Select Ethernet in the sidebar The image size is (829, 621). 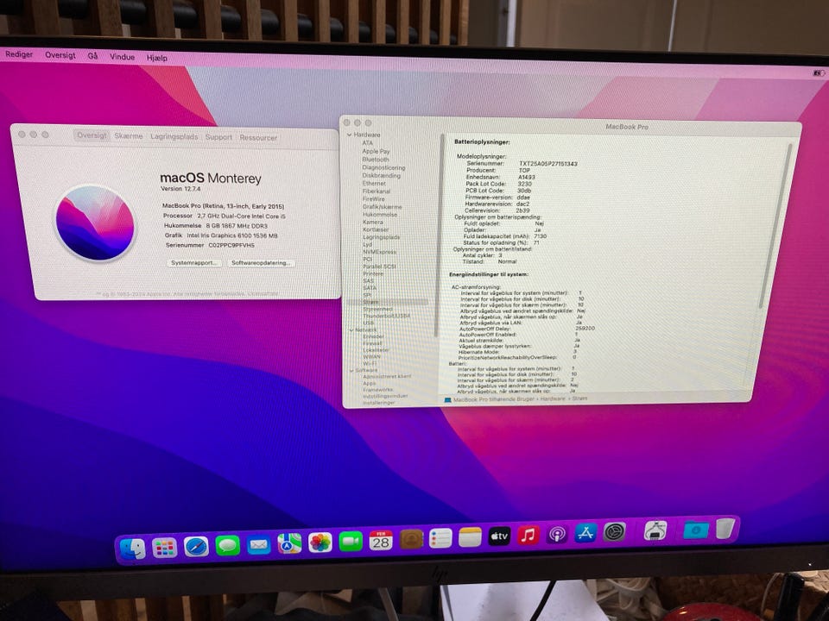(x=374, y=183)
